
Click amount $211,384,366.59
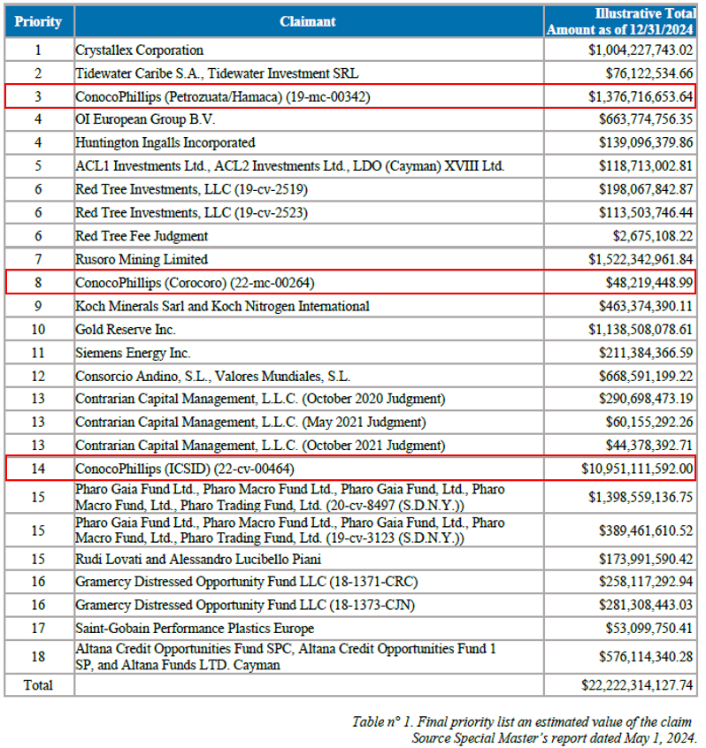coord(646,353)
